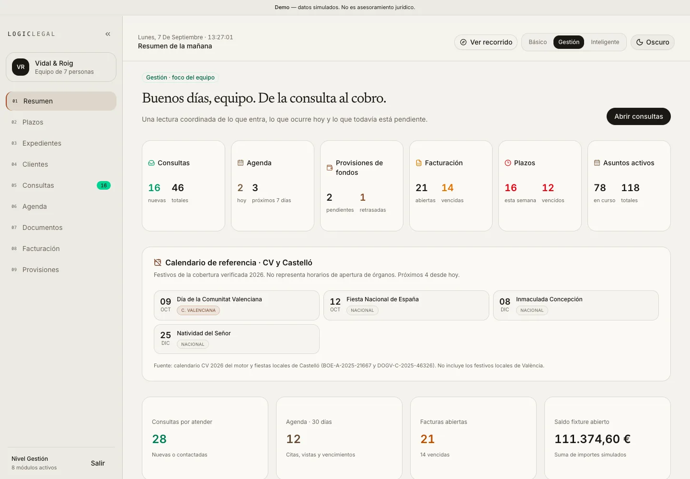Start the Ver recorrido tour

[x=486, y=42]
